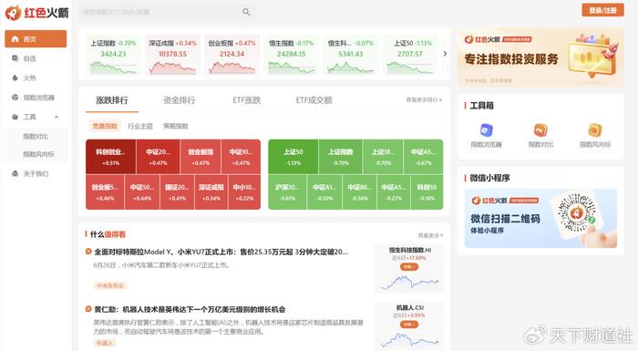The height and width of the screenshot is (351, 638).
Task: Select the 策略指数 filter chip
Action: pos(176,126)
